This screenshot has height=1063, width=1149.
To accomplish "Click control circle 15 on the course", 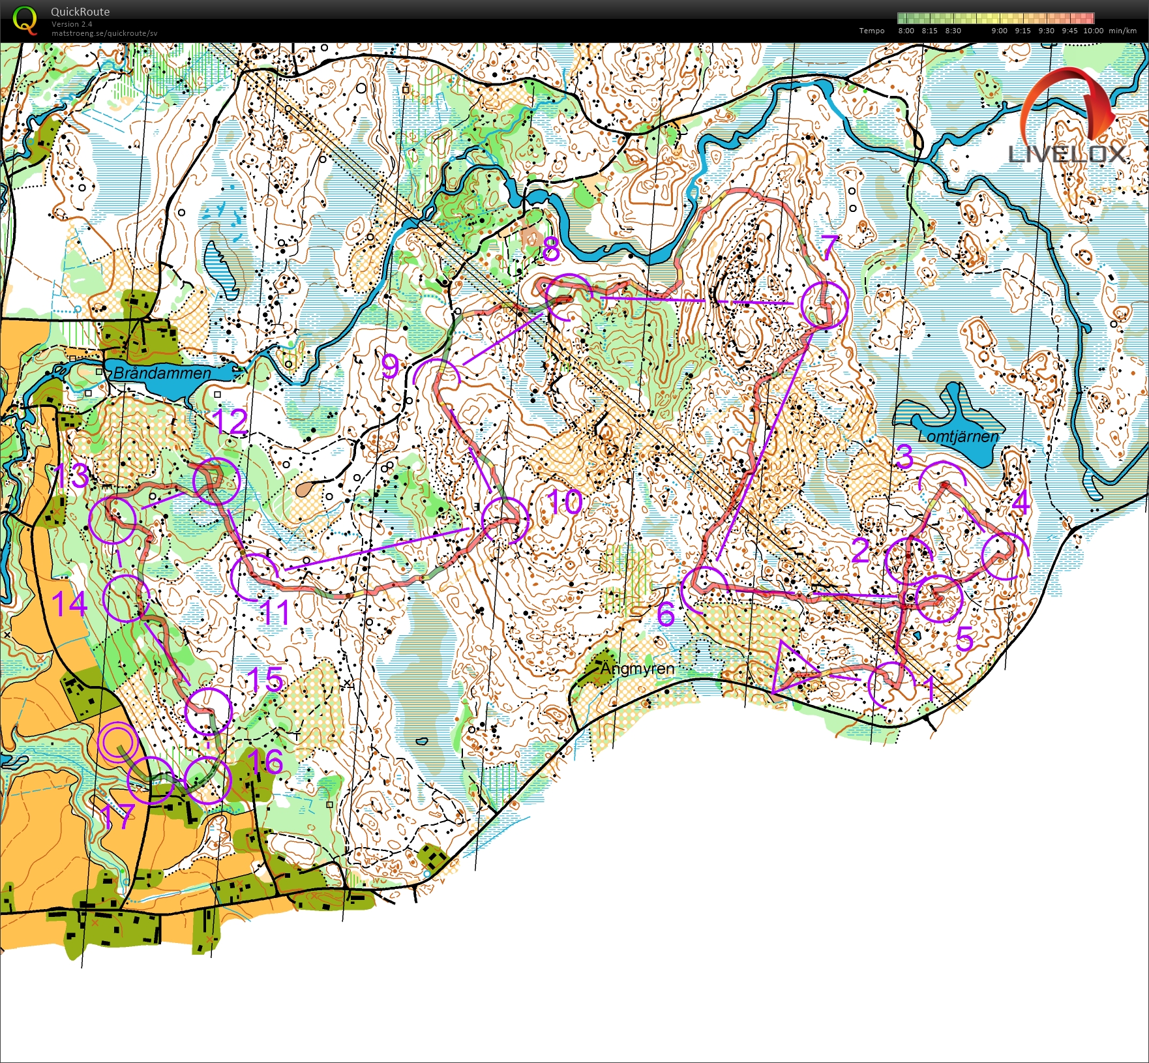I will tap(209, 711).
